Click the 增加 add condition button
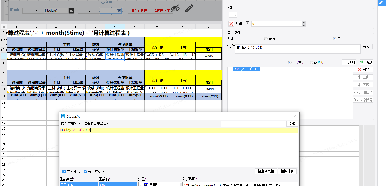The width and height of the screenshot is (386, 186). tap(349, 62)
